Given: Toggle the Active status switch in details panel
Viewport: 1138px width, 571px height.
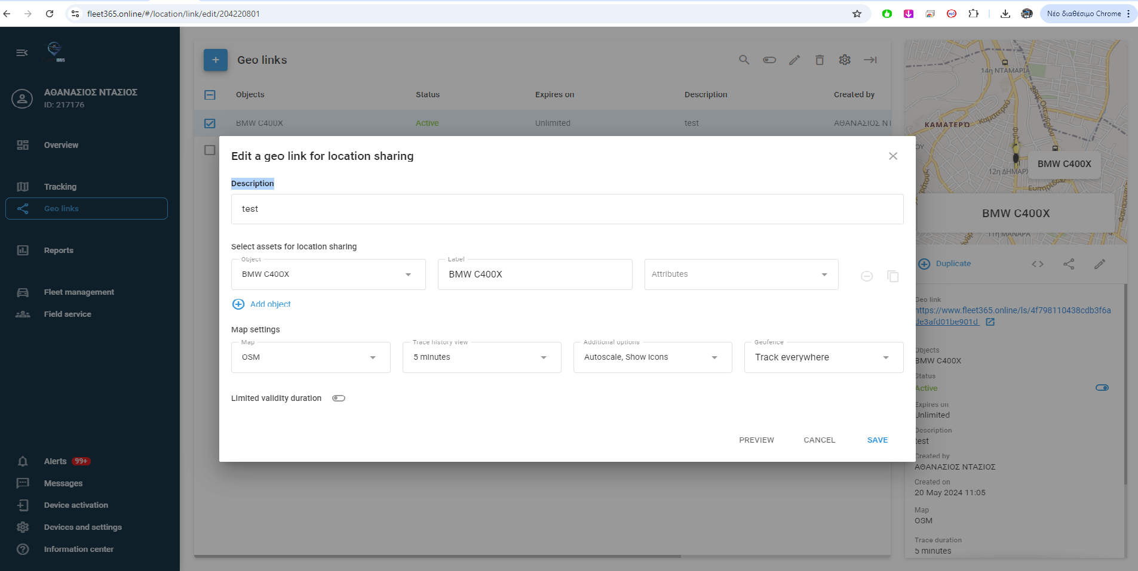Looking at the screenshot, I should (1102, 388).
